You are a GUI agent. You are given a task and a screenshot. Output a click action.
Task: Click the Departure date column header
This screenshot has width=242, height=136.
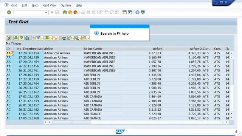click(x=33, y=49)
